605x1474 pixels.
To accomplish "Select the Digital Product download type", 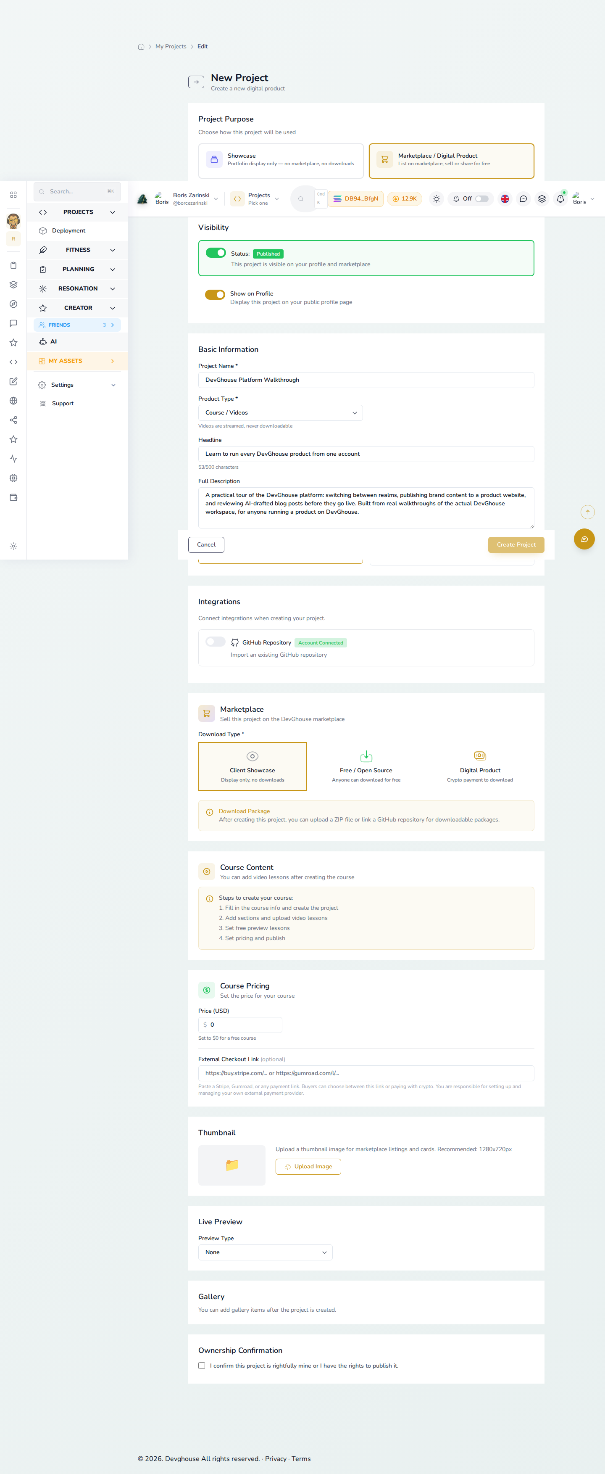I will 480,766.
